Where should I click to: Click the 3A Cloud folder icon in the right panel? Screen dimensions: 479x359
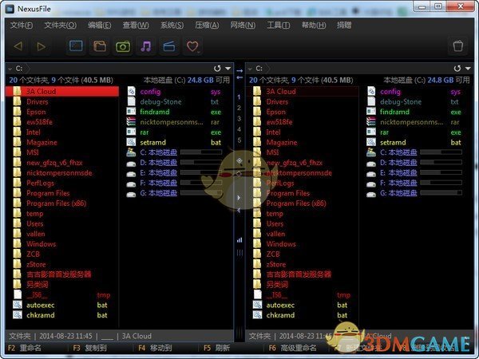tap(257, 91)
